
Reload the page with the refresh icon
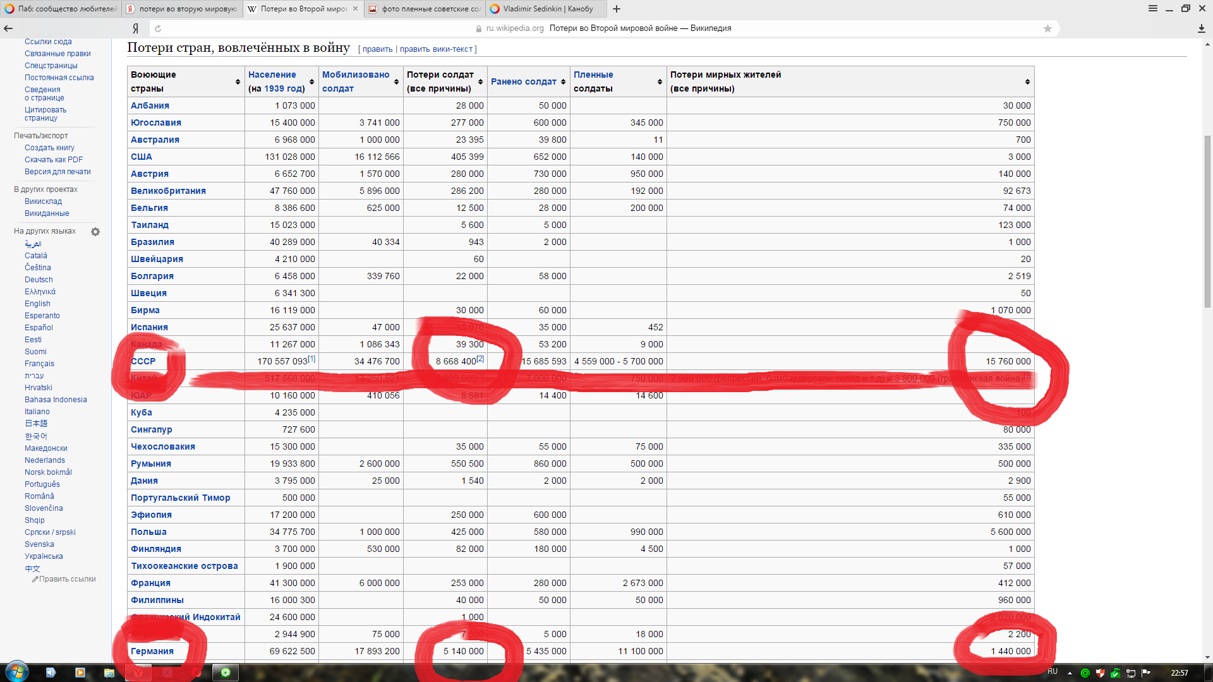coord(158,28)
